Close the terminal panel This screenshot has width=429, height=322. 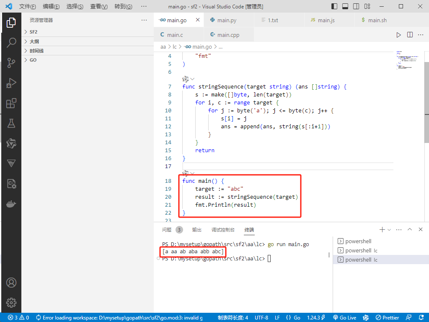421,229
